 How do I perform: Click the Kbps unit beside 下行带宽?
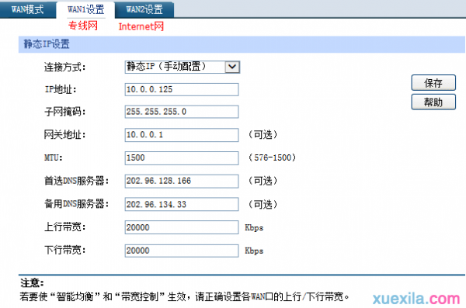click(254, 251)
